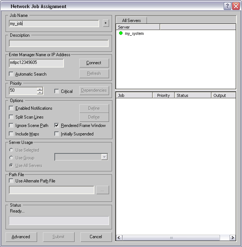
Task: Click into the Description text field
Action: point(59,43)
